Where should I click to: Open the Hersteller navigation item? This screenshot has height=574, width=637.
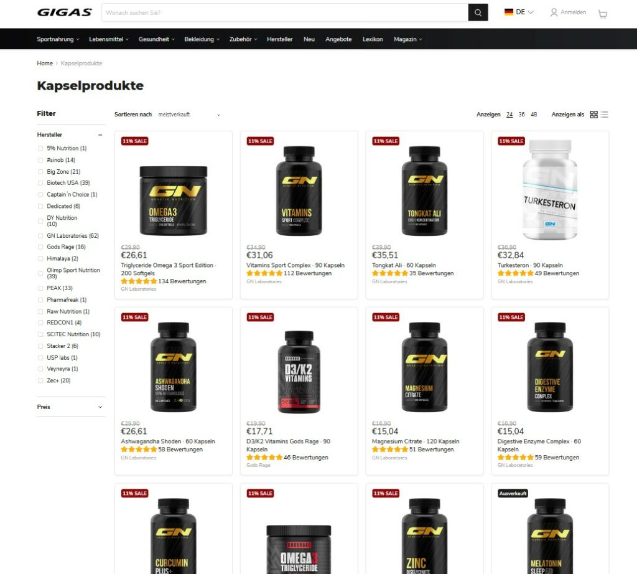(x=279, y=39)
